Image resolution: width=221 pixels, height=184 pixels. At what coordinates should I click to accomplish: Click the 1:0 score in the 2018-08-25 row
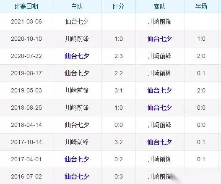point(119,108)
